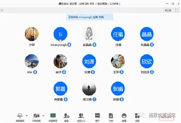Image resolution: width=181 pixels, height=123 pixels.
Task: Open the emoji reactions icon
Action: click(x=124, y=116)
